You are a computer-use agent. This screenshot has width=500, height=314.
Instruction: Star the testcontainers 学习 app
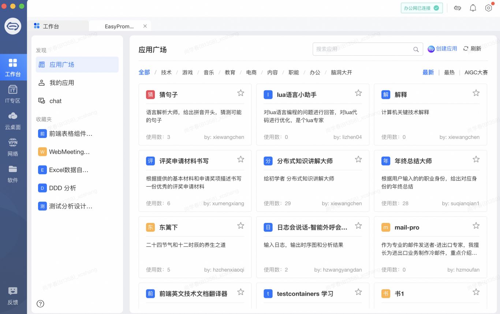358,292
